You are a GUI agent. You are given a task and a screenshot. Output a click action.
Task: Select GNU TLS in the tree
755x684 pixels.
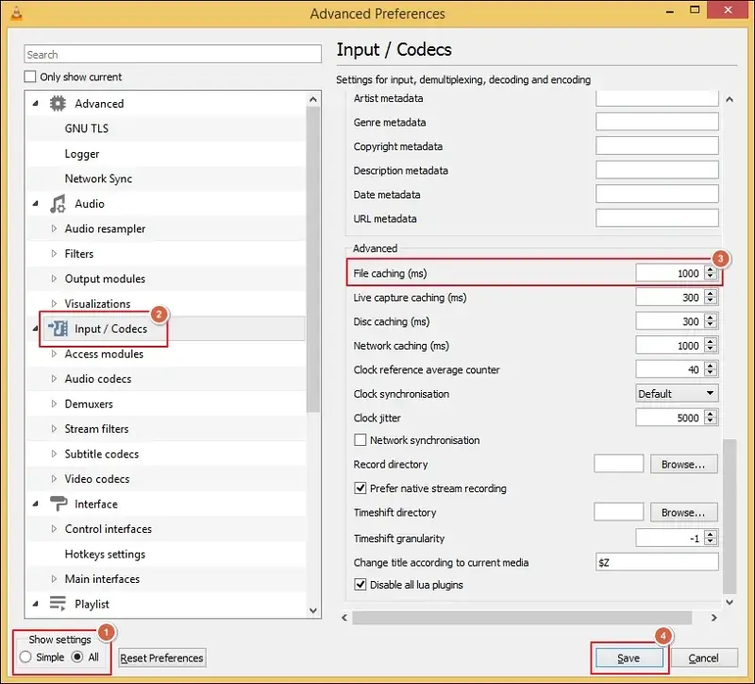coord(87,128)
